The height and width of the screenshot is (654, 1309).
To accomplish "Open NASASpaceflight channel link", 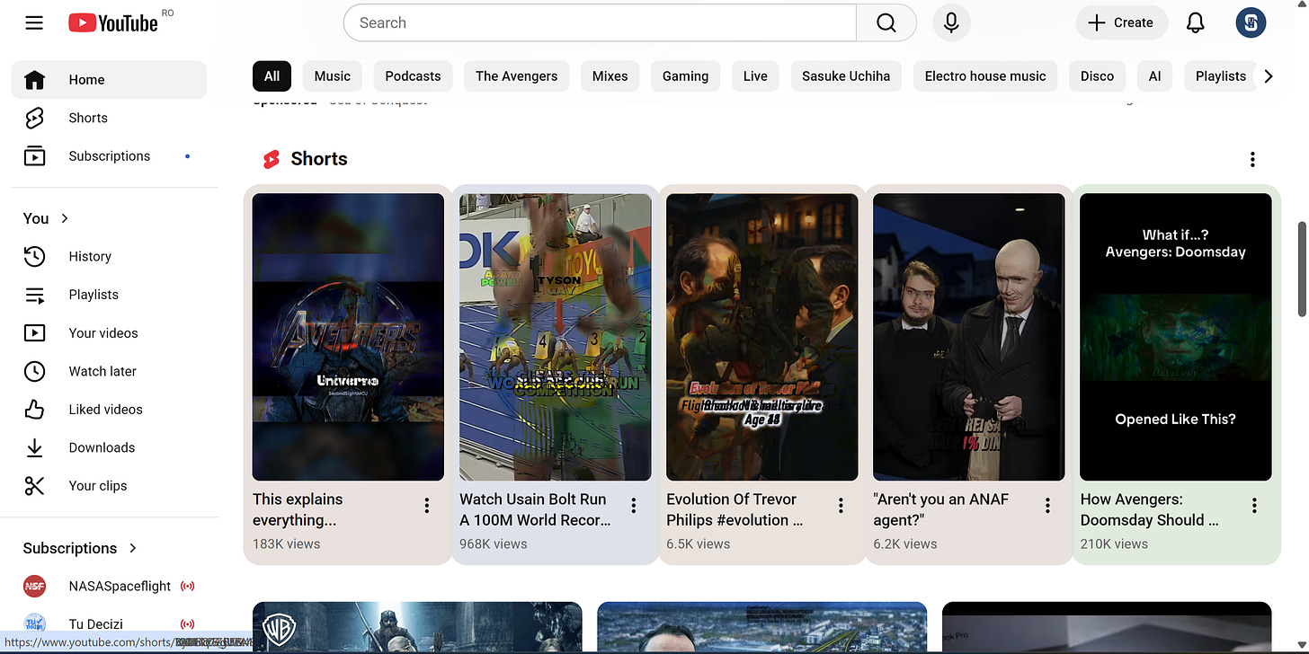I will coord(120,587).
